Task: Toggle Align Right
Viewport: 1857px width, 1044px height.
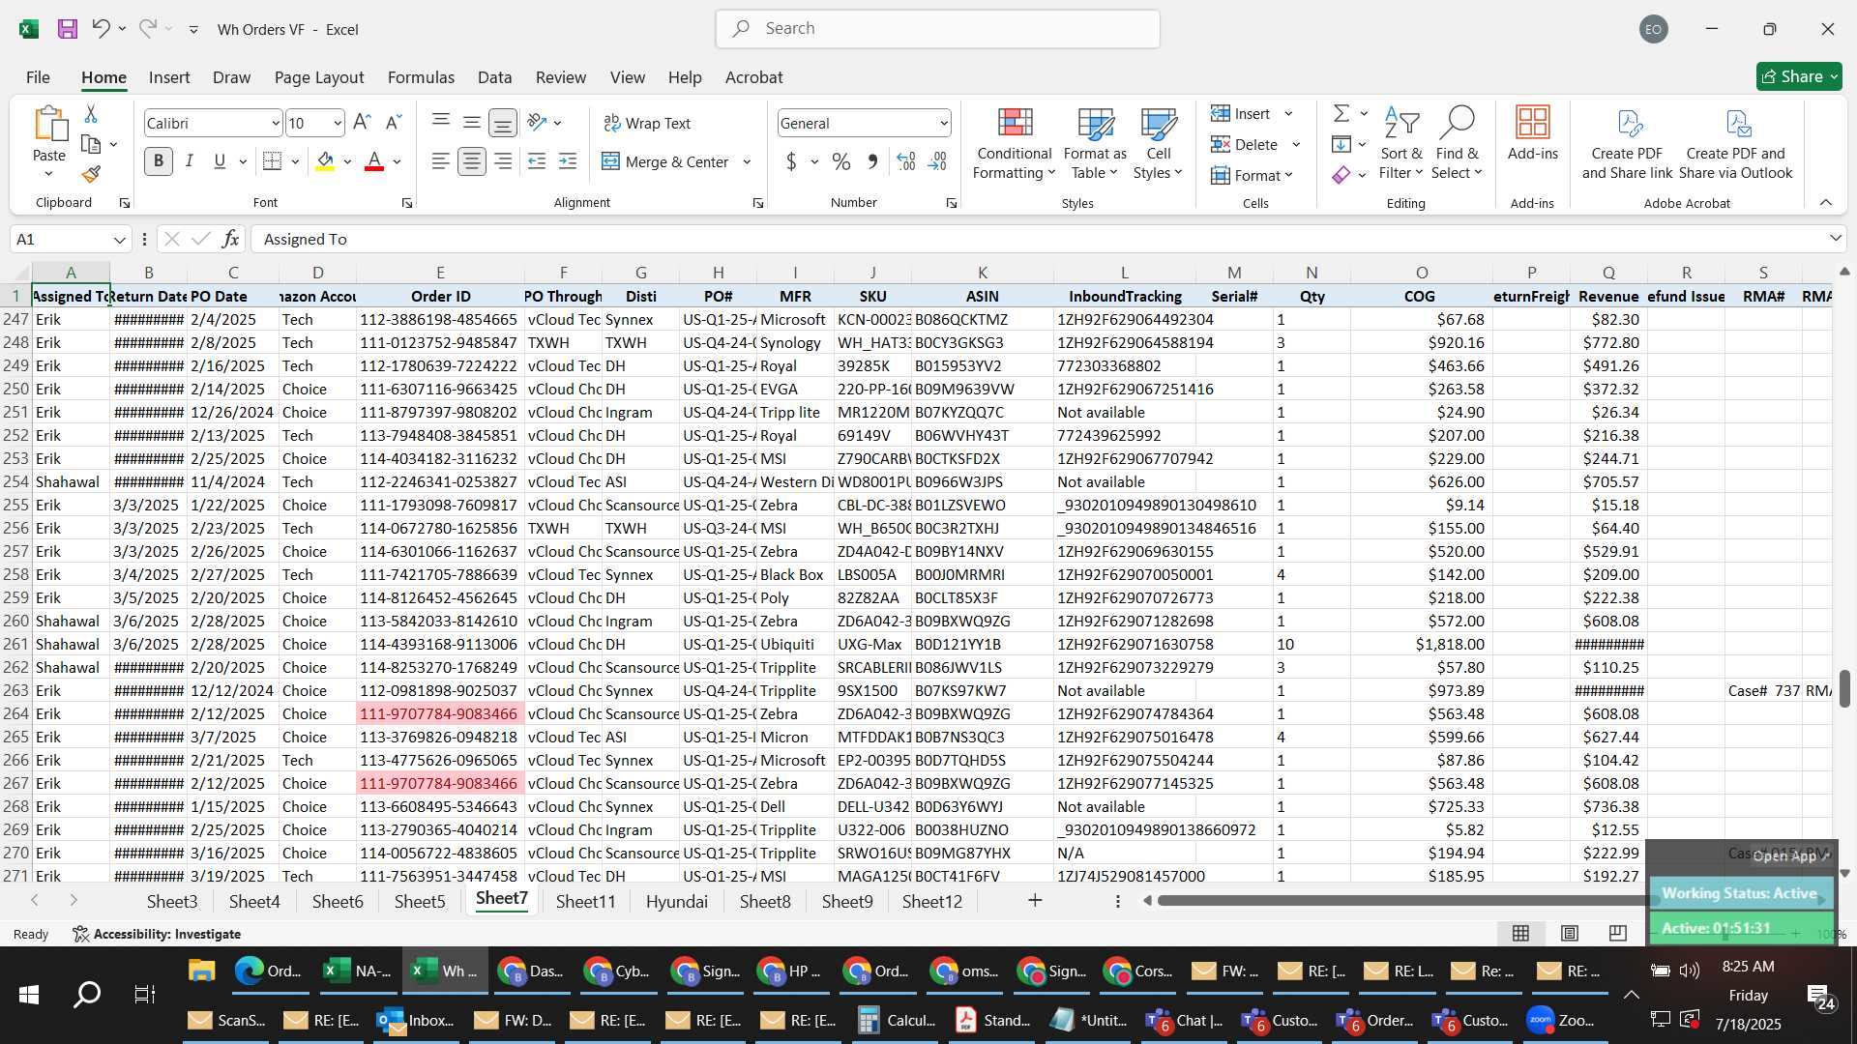Action: (x=503, y=161)
